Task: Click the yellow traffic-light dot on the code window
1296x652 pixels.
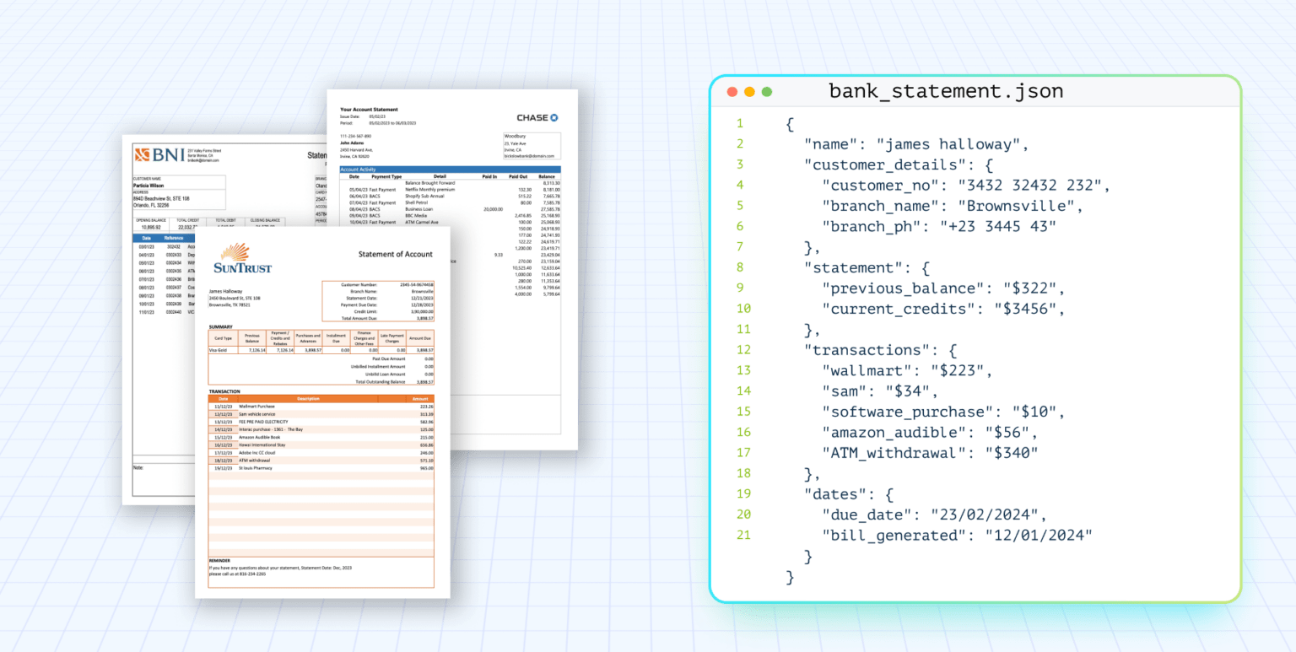Action: pos(750,90)
